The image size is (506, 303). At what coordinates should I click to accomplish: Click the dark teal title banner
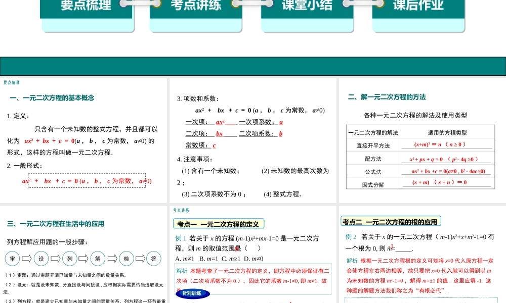coord(253,66)
